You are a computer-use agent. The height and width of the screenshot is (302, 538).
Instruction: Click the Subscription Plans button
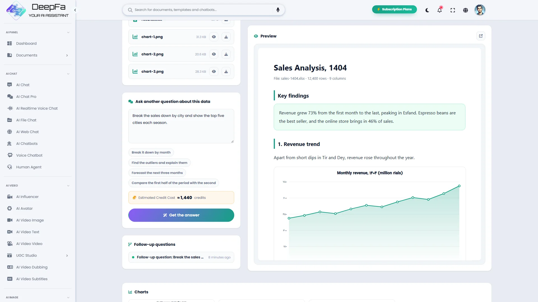pyautogui.click(x=394, y=9)
